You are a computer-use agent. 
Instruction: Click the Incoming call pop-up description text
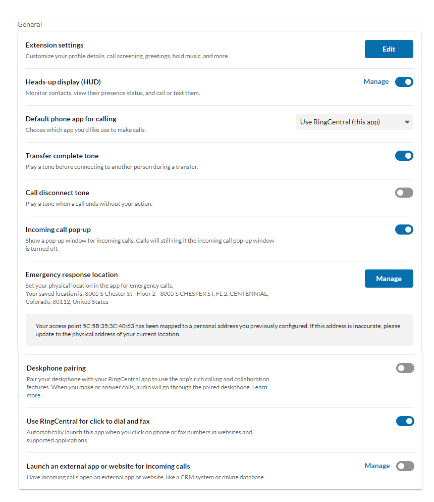(149, 244)
